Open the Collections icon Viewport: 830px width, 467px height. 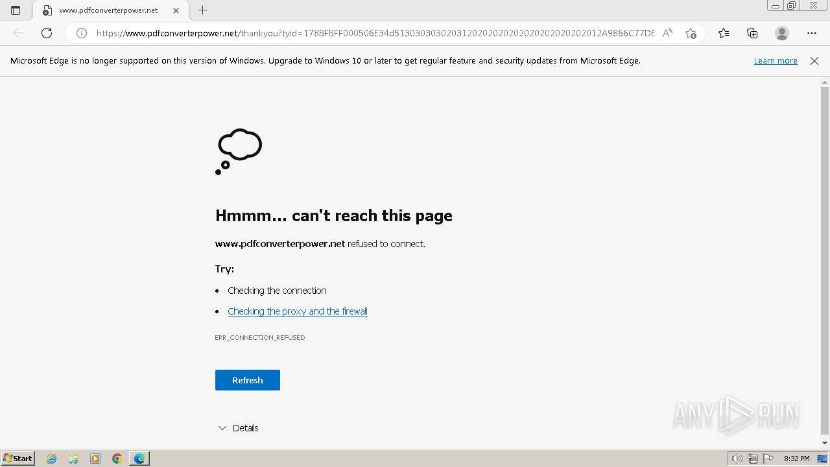pos(752,33)
